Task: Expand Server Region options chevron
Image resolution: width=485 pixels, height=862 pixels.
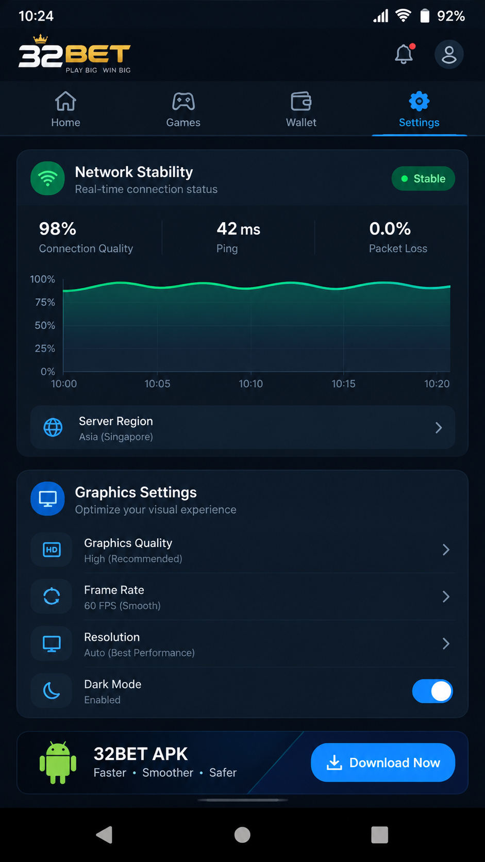Action: point(439,427)
